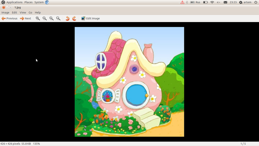
Task: Open the System menu
Action: pyautogui.click(x=39, y=2)
